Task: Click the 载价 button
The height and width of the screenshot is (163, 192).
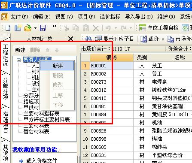Action: pos(149,39)
